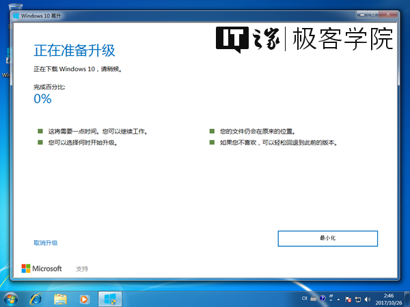Viewport: 410px width, 307px height.
Task: Open the 支持 support link
Action: (82, 269)
